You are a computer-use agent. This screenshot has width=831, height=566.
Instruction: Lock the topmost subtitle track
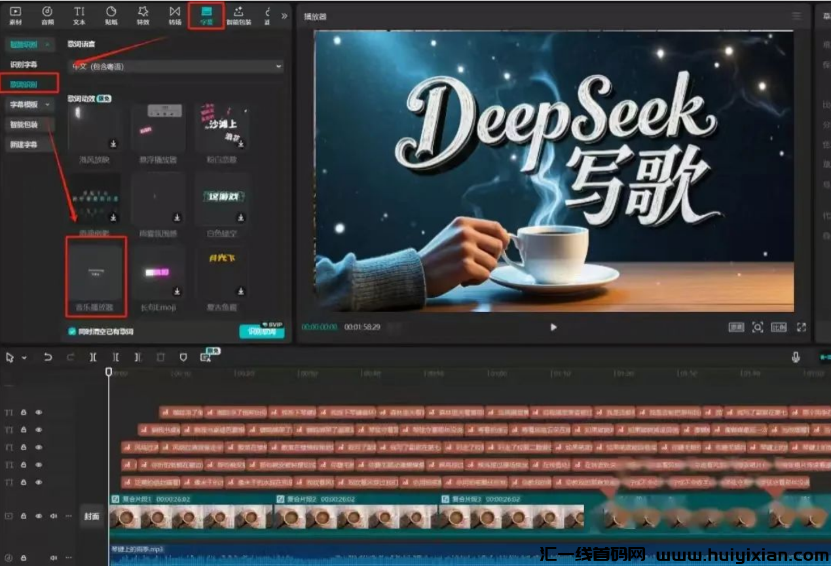click(24, 412)
